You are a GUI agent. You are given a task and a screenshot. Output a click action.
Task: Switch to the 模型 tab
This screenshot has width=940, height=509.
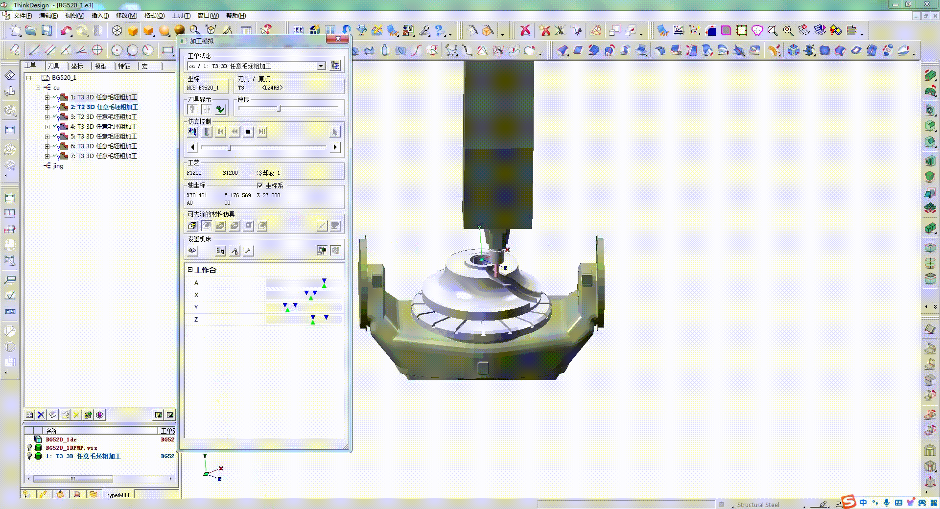tap(100, 66)
